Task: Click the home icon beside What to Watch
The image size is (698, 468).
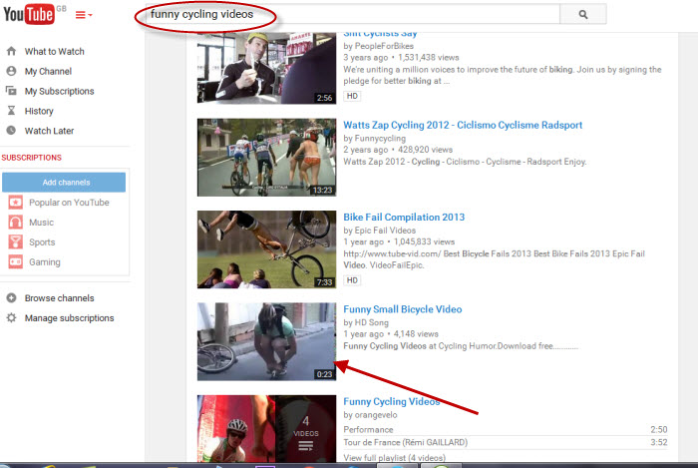Action: click(12, 51)
